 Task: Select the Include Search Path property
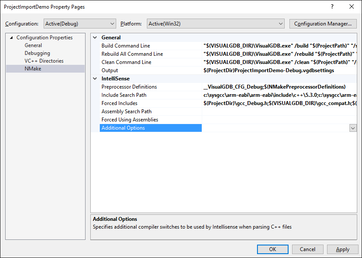click(x=124, y=95)
